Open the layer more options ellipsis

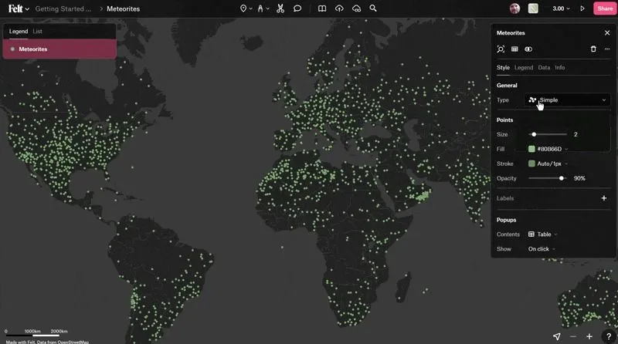[607, 49]
